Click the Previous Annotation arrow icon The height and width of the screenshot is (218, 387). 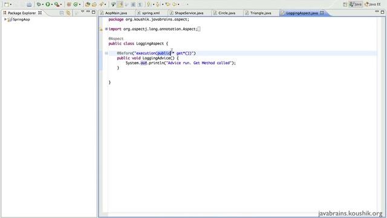pyautogui.click(x=157, y=4)
